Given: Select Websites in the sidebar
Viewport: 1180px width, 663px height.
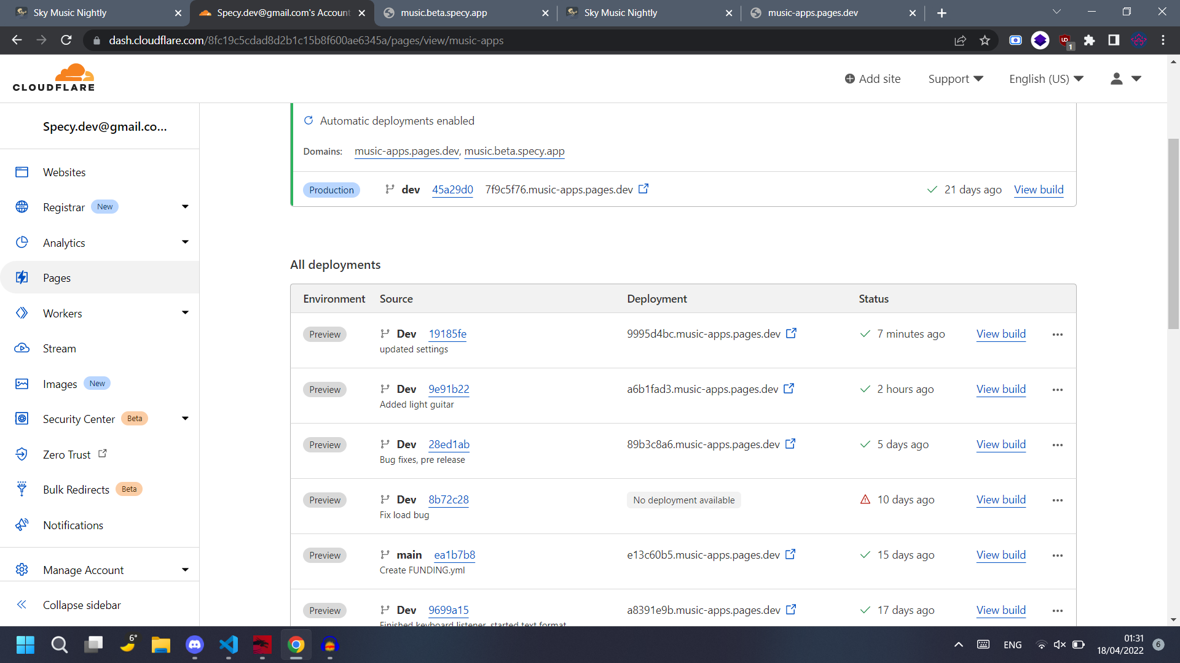Looking at the screenshot, I should point(64,173).
